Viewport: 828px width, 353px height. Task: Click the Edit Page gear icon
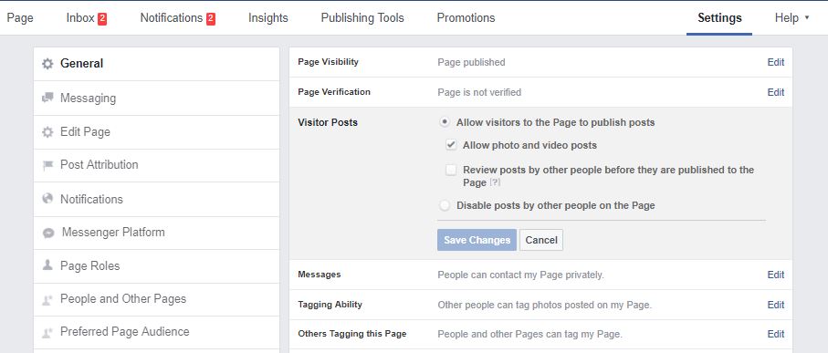[x=47, y=132]
